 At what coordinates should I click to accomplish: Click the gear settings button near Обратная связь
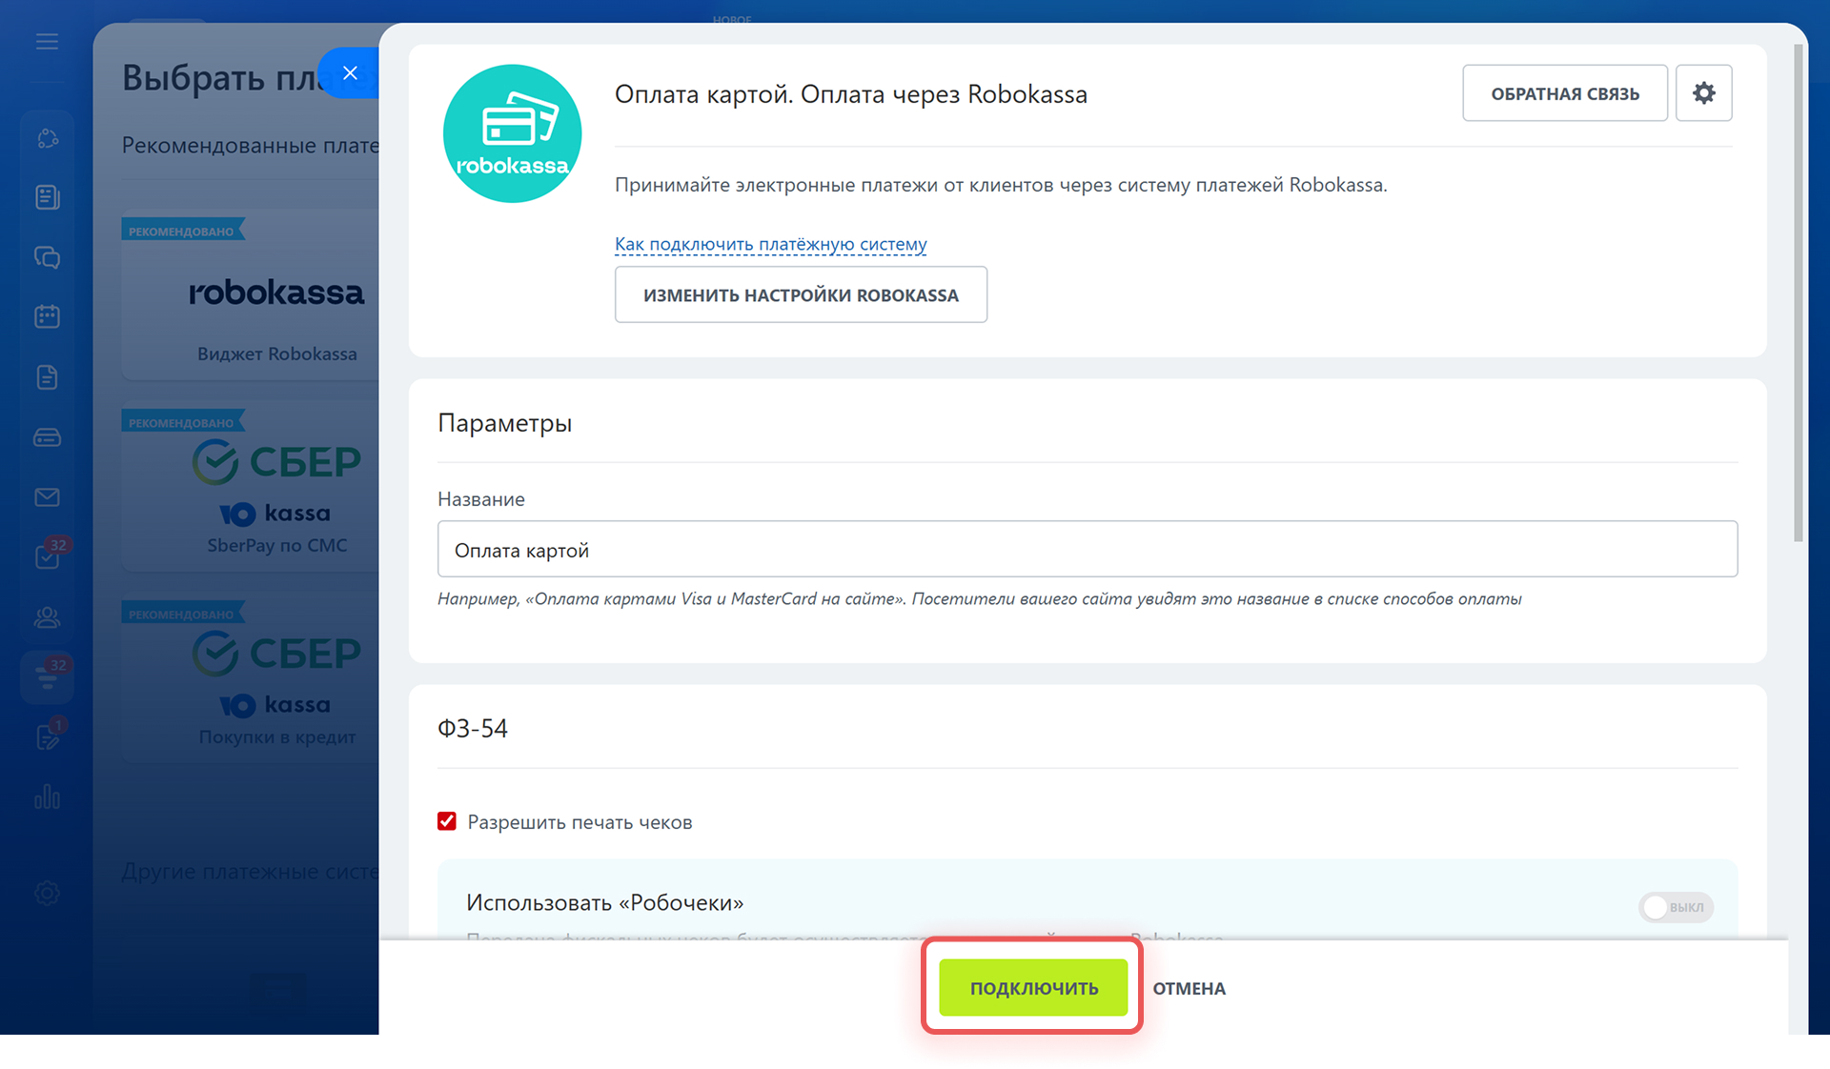pos(1703,93)
